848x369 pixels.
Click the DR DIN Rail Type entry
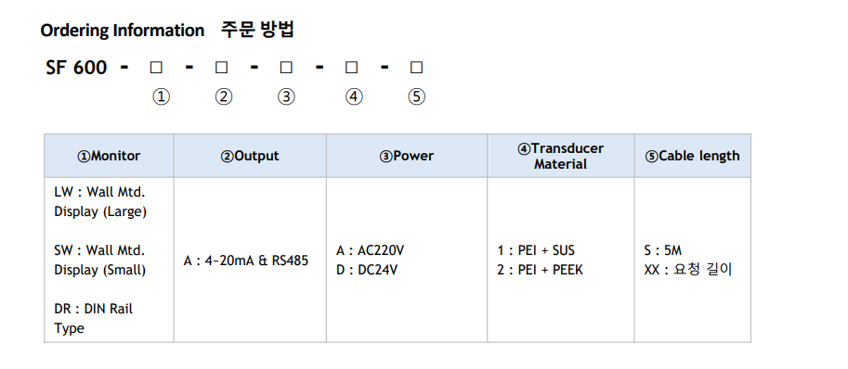[x=93, y=318]
